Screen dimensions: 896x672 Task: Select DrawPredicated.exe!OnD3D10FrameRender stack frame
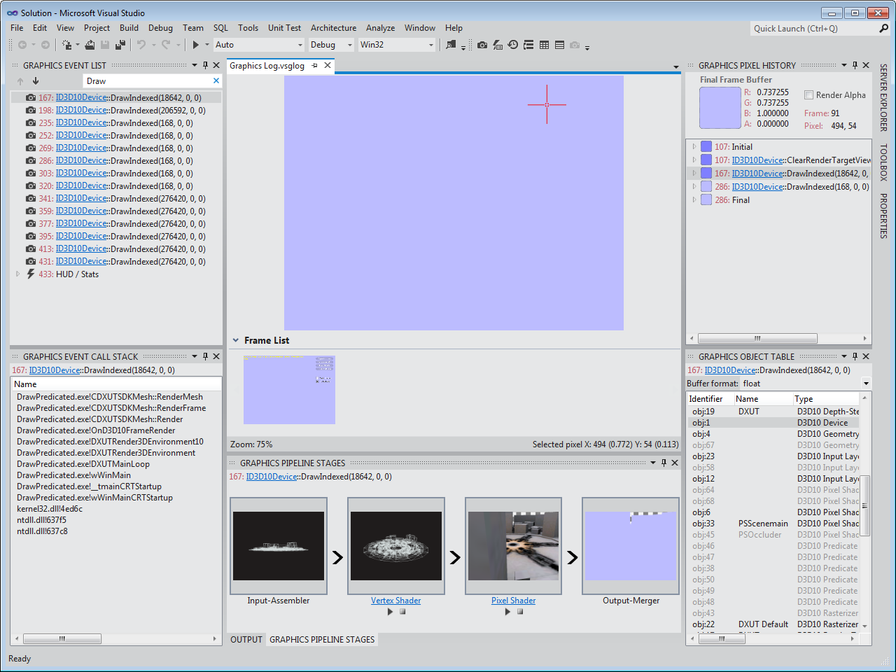tap(96, 430)
